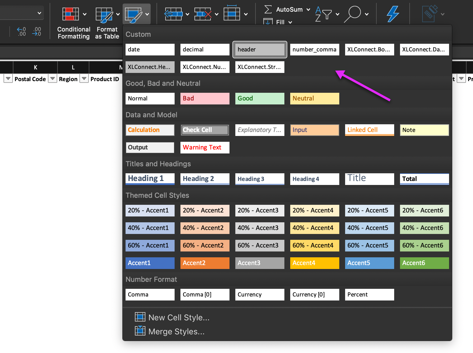Apply the 'number_comma' style
Image resolution: width=473 pixels, height=353 pixels.
tap(315, 50)
